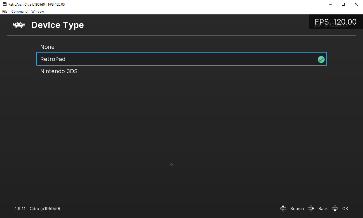Screen dimensions: 363x218
Task: Maximize the RetroArch window
Action: pyautogui.click(x=343, y=4)
